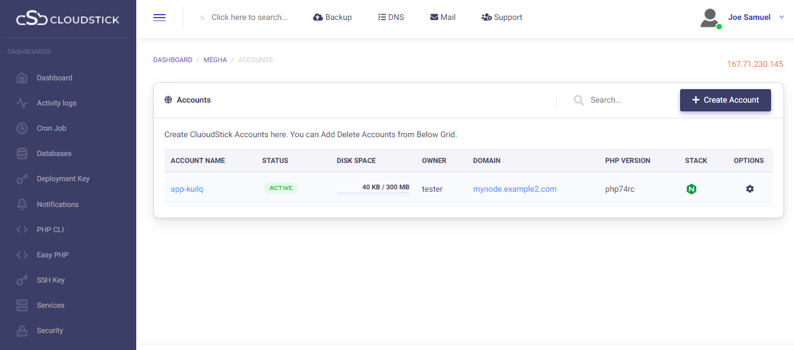Open Activity logs from sidebar
The image size is (794, 350).
point(56,103)
